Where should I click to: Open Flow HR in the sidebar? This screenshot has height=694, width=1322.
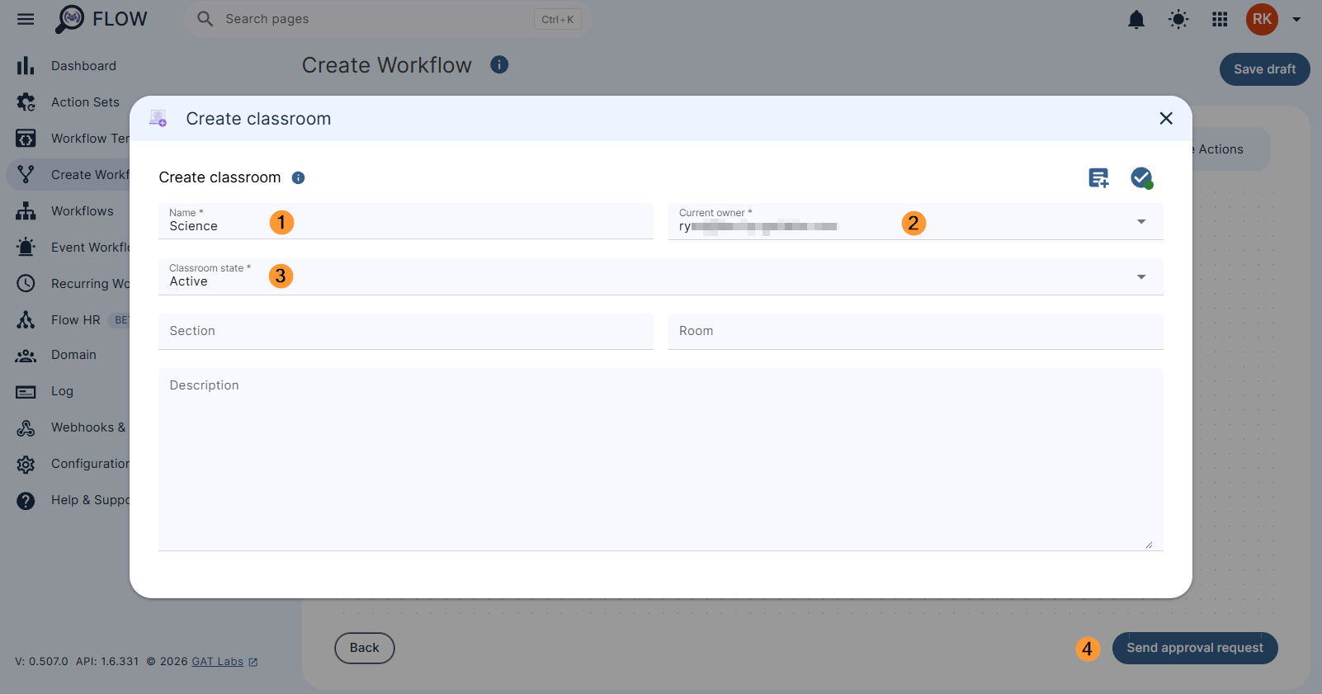coord(75,320)
